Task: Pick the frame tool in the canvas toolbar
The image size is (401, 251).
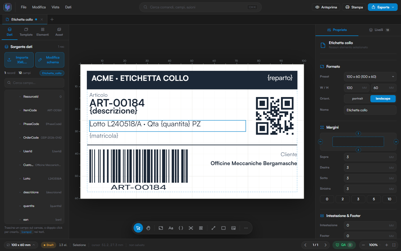Action: point(161,228)
